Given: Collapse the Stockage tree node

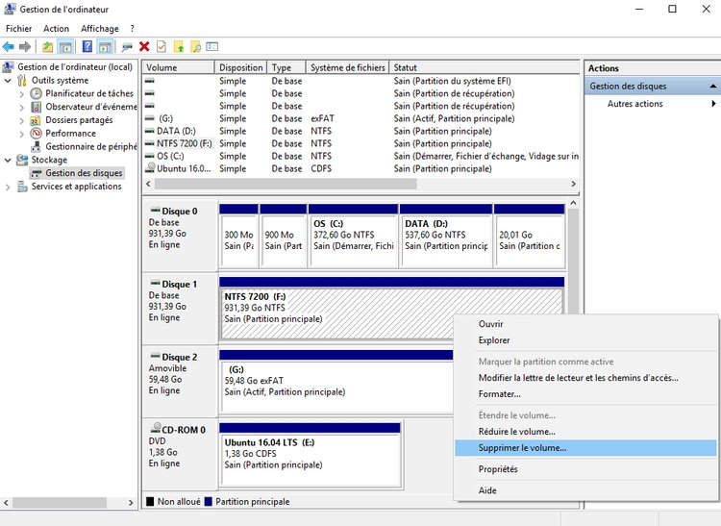Looking at the screenshot, I should pos(9,161).
